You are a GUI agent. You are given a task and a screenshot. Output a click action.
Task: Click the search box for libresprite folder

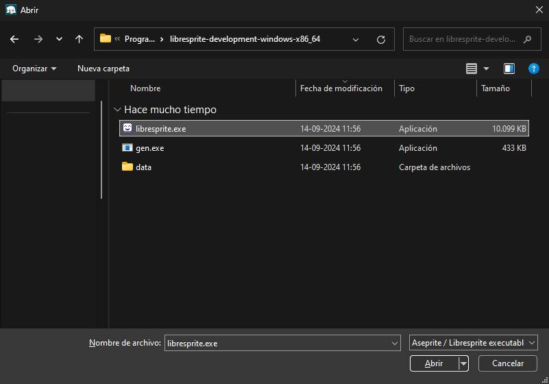click(463, 39)
